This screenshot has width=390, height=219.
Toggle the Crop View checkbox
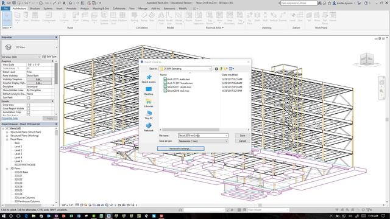[x=29, y=105]
